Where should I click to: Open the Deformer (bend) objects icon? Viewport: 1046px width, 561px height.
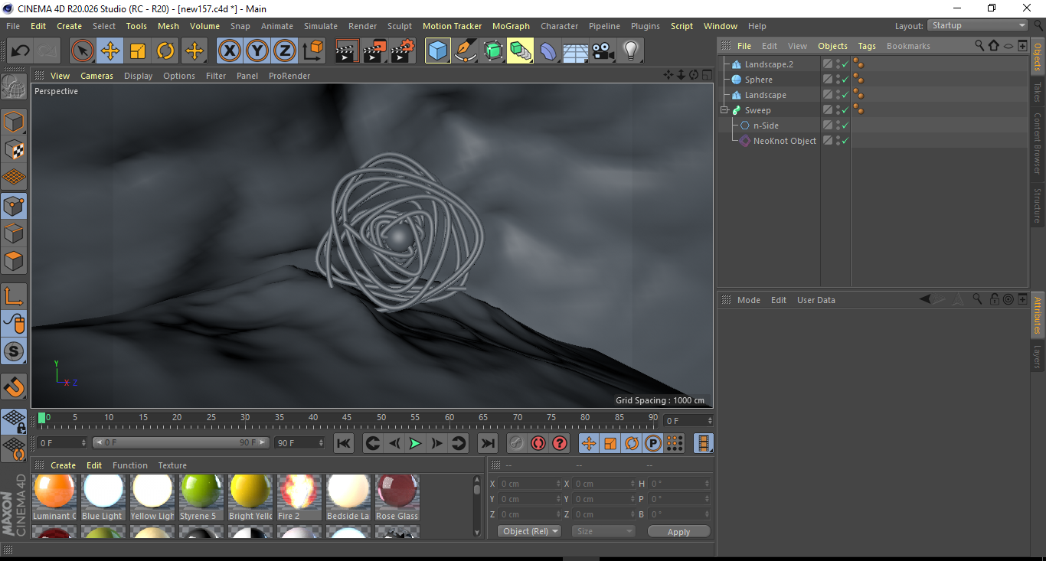coord(548,51)
